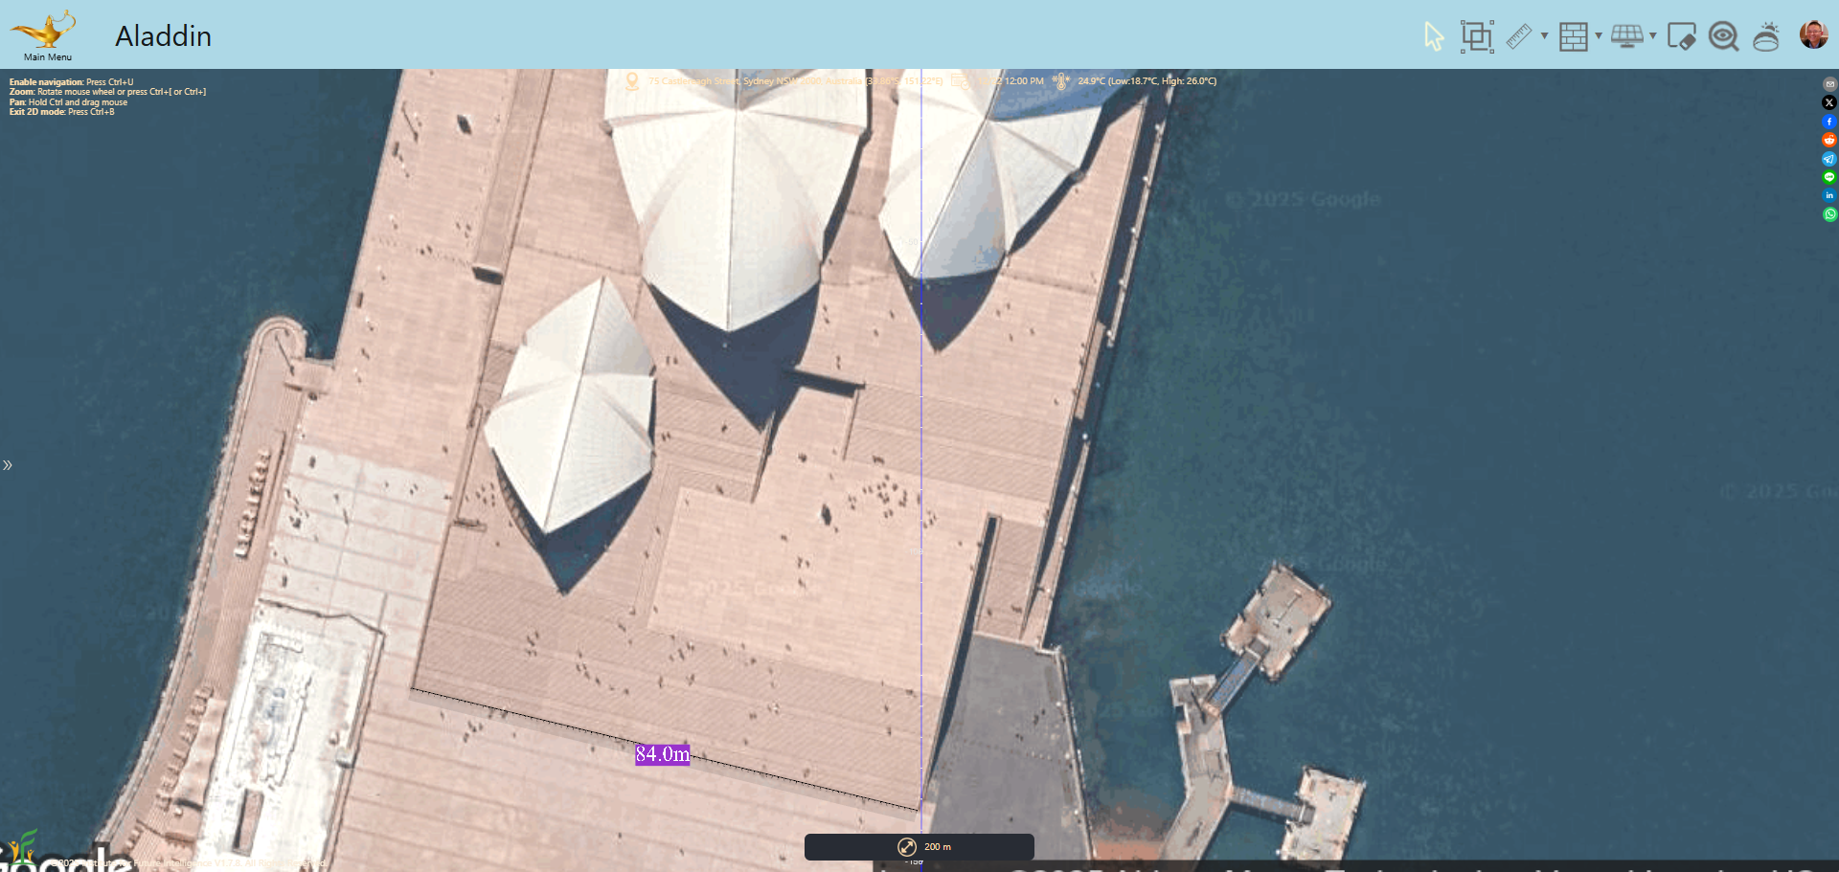Click the 84.0m measurement label
Viewport: 1839px width, 872px height.
[662, 754]
